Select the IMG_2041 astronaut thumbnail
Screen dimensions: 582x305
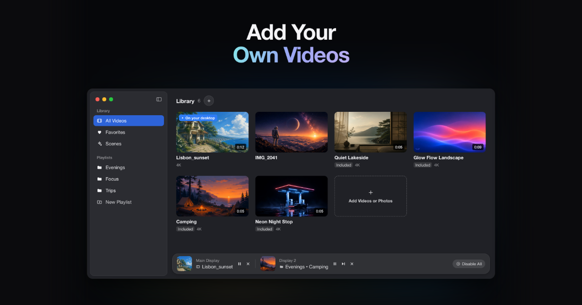(291, 132)
